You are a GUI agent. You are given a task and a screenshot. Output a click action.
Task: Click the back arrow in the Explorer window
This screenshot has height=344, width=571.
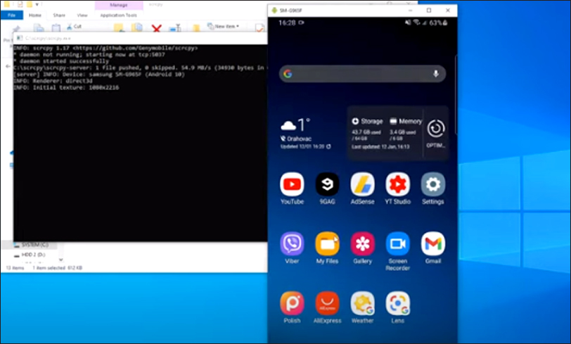(8, 66)
